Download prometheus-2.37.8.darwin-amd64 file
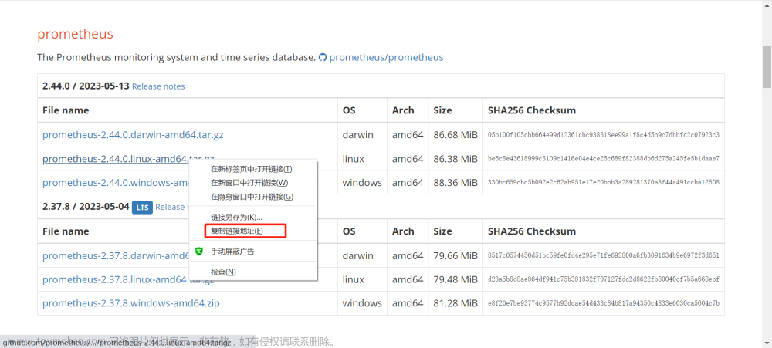 (x=116, y=256)
